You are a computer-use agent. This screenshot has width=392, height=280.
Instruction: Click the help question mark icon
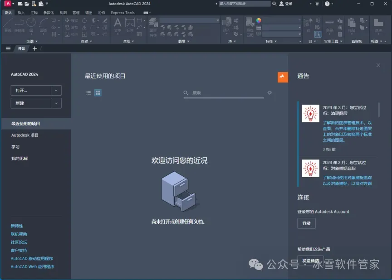(x=327, y=4)
